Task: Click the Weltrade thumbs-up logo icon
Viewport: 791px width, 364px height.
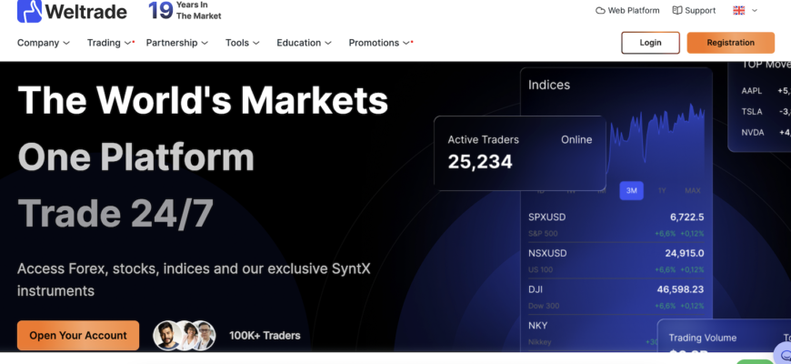Action: [x=29, y=11]
